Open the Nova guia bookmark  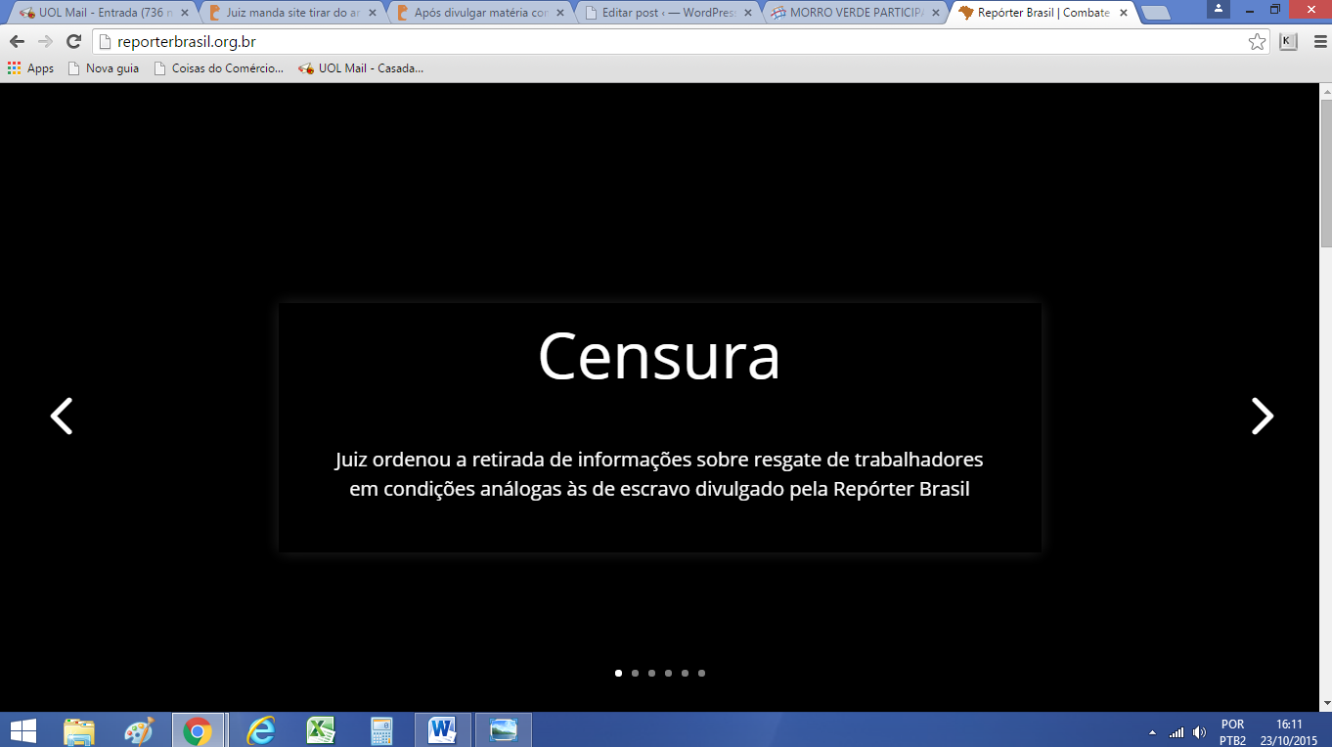point(104,68)
